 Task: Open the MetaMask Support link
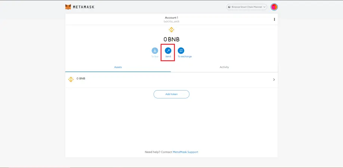185,152
